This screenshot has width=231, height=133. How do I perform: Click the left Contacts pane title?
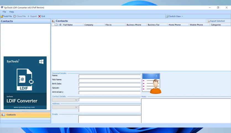click(x=7, y=21)
